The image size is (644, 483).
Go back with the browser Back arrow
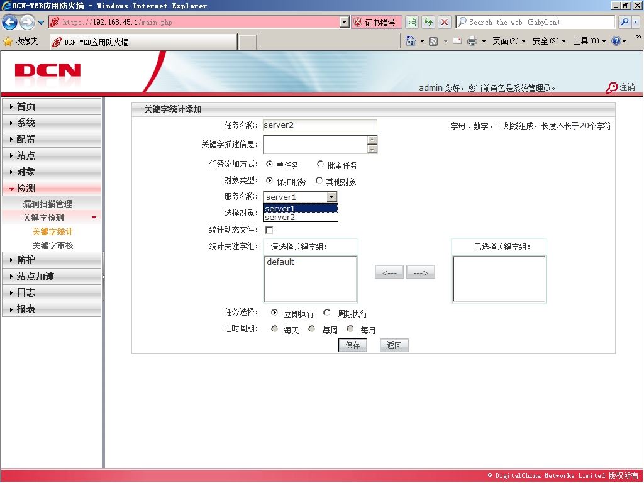click(10, 22)
